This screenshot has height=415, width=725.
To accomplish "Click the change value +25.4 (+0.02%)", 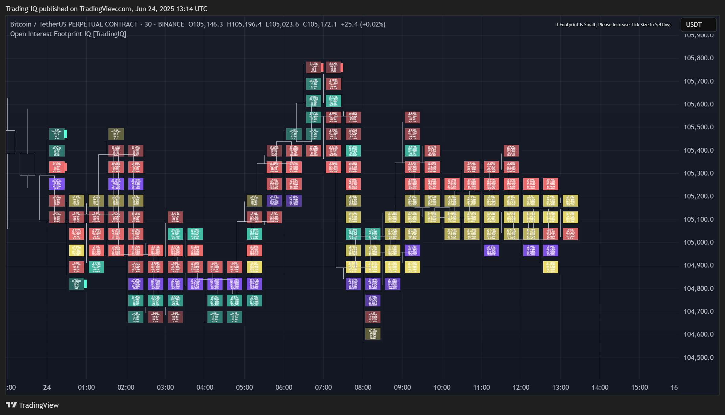I will [x=363, y=24].
